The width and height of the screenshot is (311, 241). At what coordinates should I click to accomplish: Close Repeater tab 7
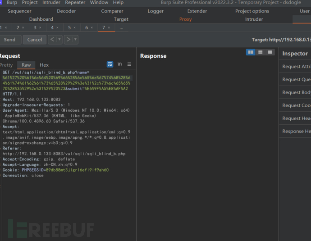click(x=109, y=27)
